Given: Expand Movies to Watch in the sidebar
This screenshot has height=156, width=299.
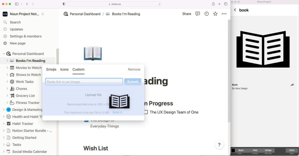Looking at the screenshot, I should point(7,68).
